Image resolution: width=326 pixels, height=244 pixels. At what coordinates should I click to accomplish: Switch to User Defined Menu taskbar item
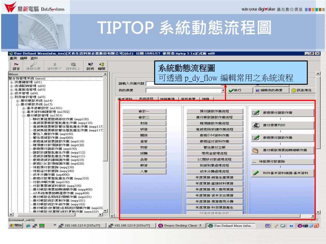[231, 226]
